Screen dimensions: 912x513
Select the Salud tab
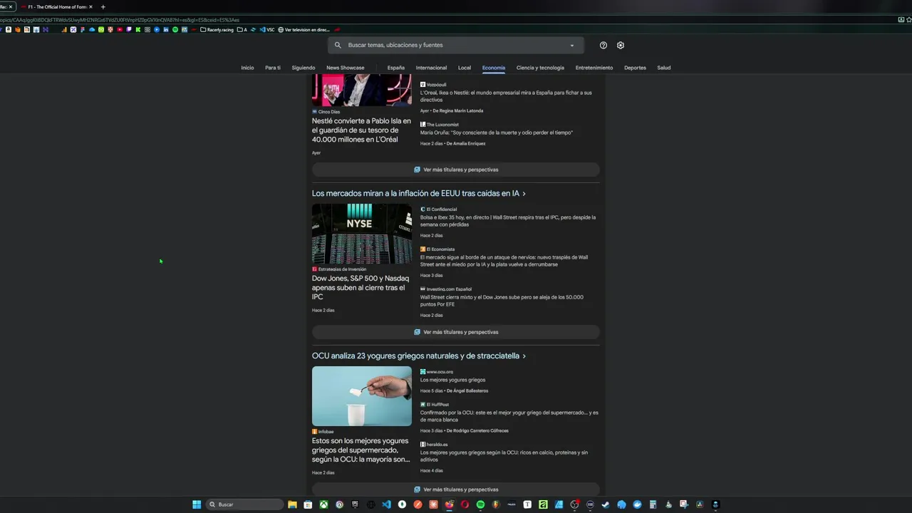[x=664, y=68]
